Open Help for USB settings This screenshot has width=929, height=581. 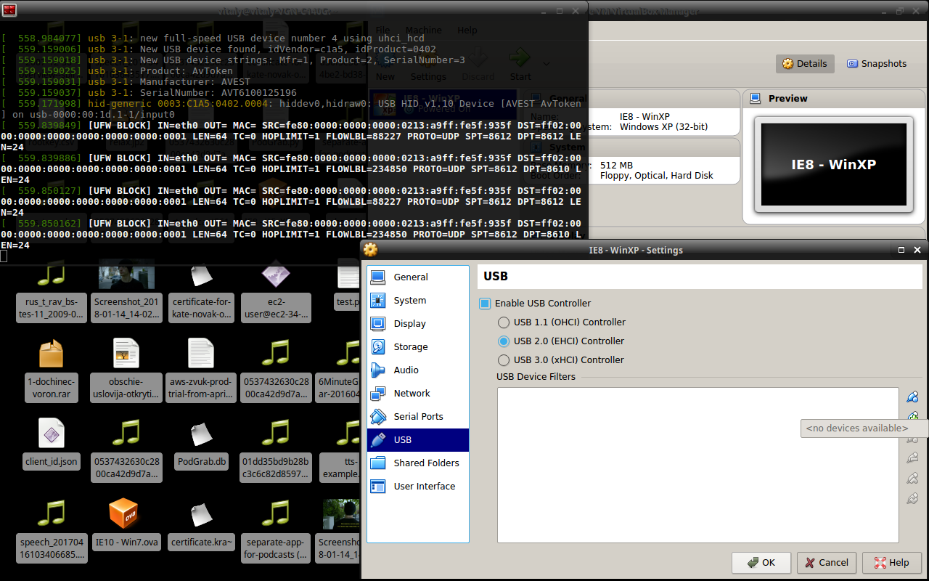[892, 563]
